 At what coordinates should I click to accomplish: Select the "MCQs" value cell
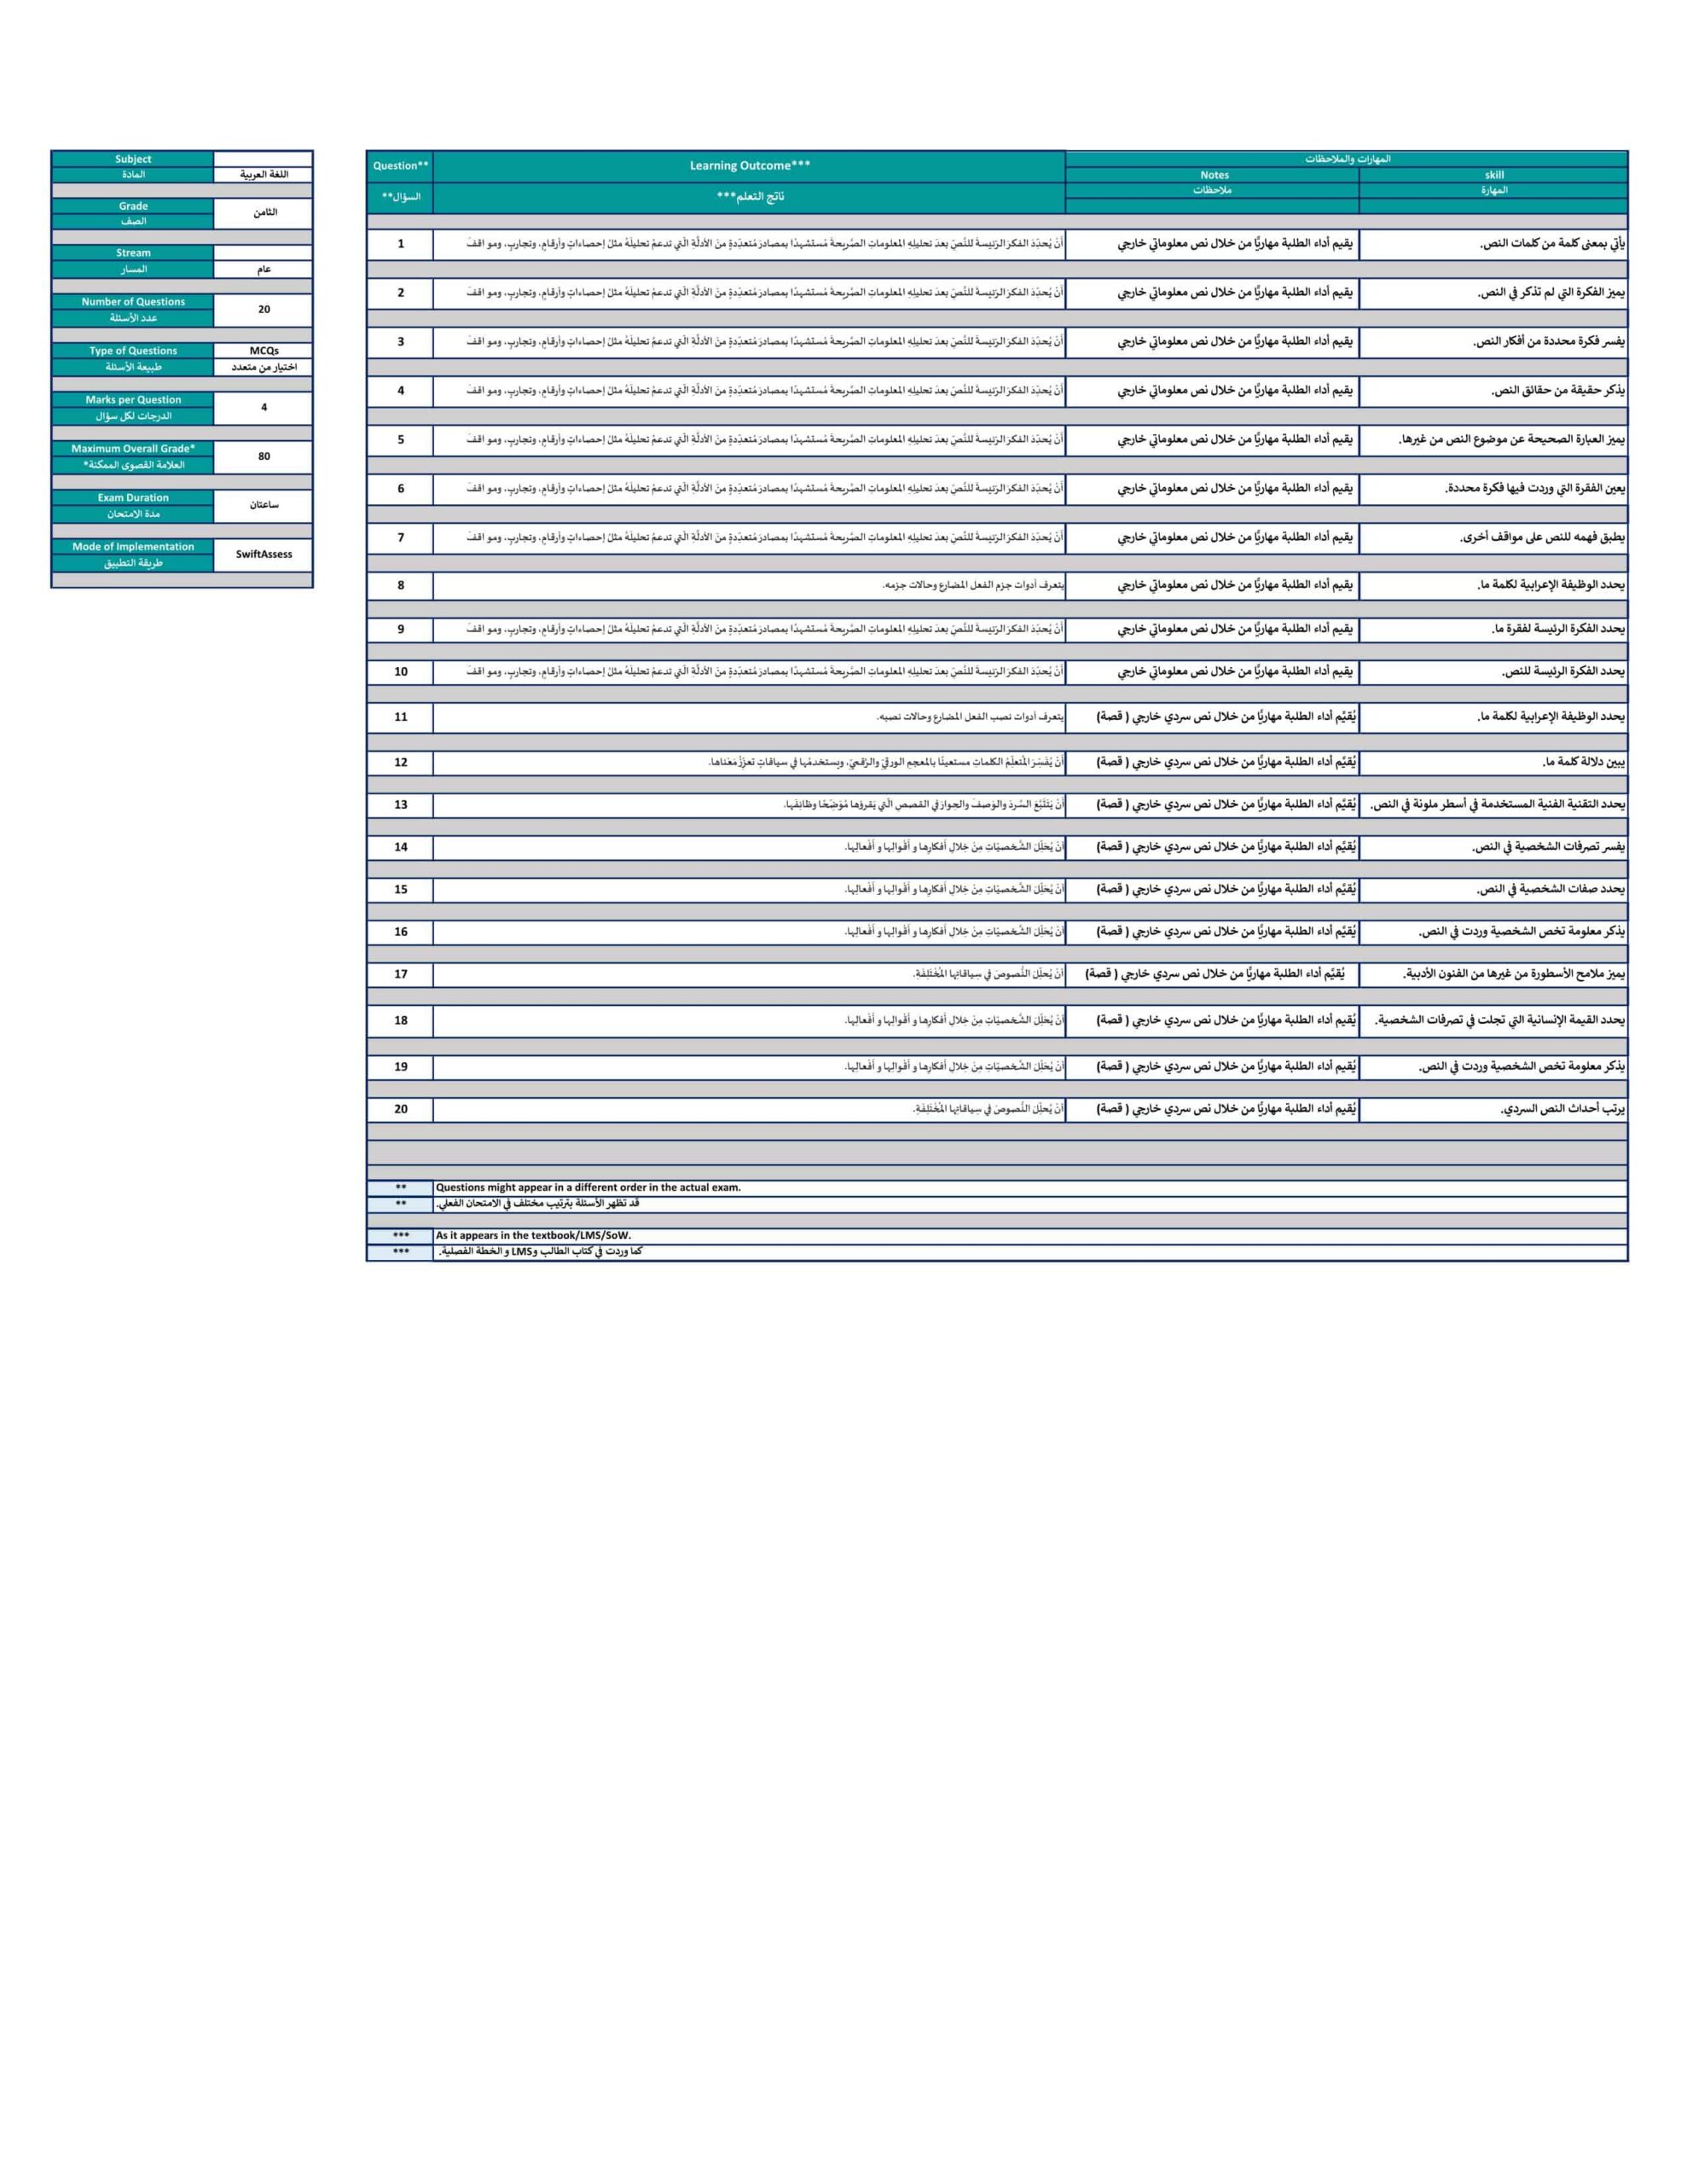(x=264, y=351)
